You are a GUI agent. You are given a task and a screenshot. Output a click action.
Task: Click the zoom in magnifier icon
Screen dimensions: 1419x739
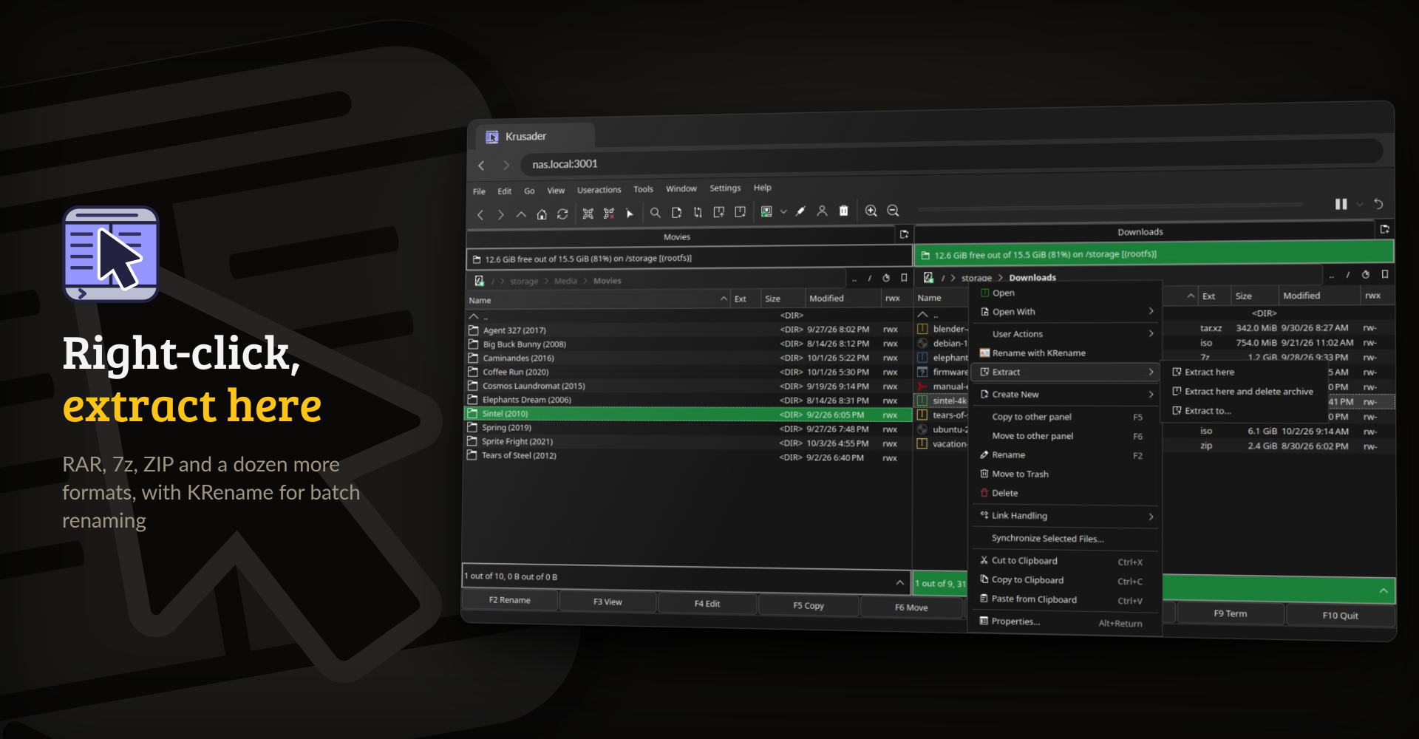point(871,211)
